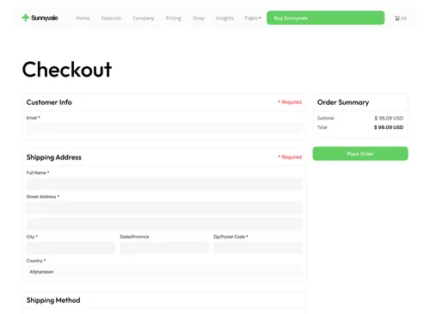Click the Place Order button
The width and height of the screenshot is (430, 314).
pyautogui.click(x=360, y=154)
